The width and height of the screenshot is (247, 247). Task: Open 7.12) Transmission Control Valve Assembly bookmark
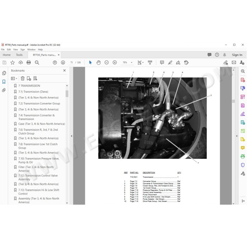38,177
